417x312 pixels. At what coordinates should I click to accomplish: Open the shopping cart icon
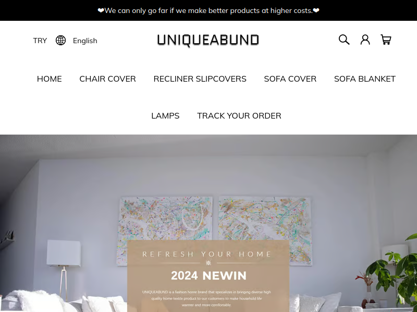386,40
